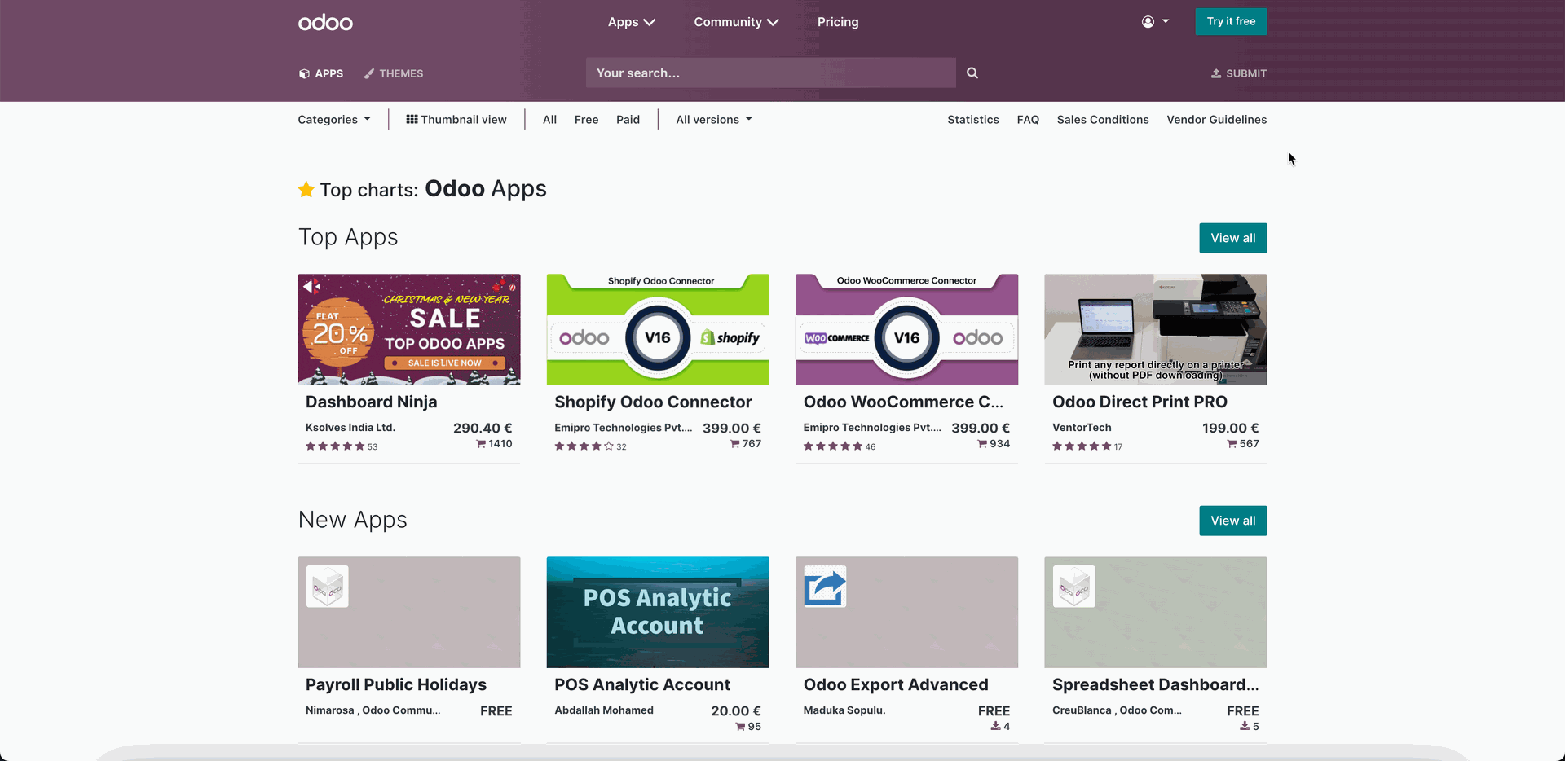The image size is (1565, 761).
Task: Expand the All versions dropdown
Action: point(712,119)
